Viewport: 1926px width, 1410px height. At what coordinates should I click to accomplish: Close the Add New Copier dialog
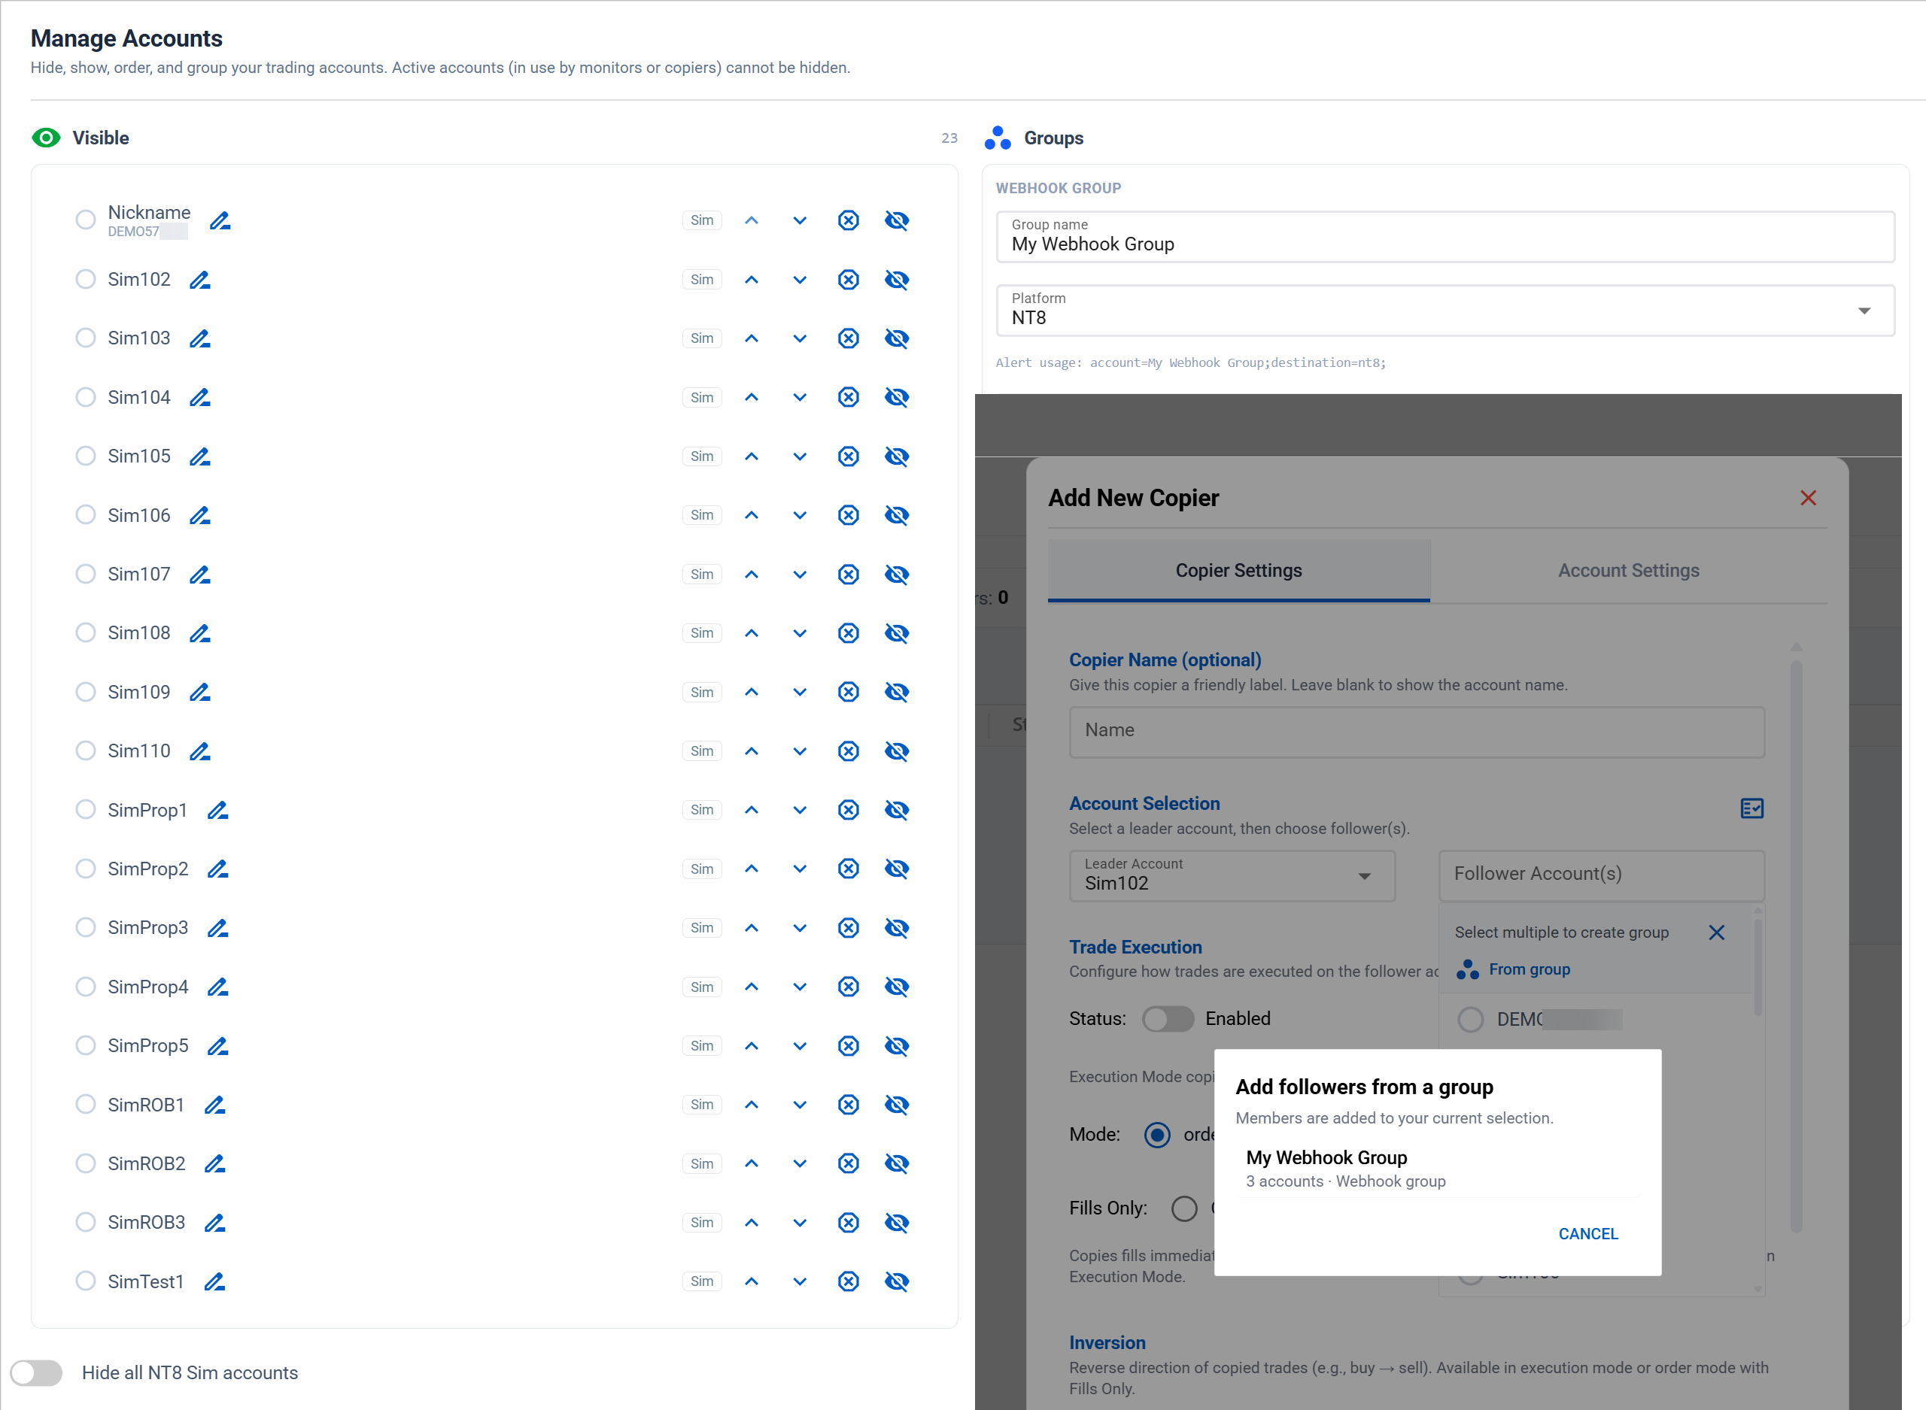(x=1808, y=498)
